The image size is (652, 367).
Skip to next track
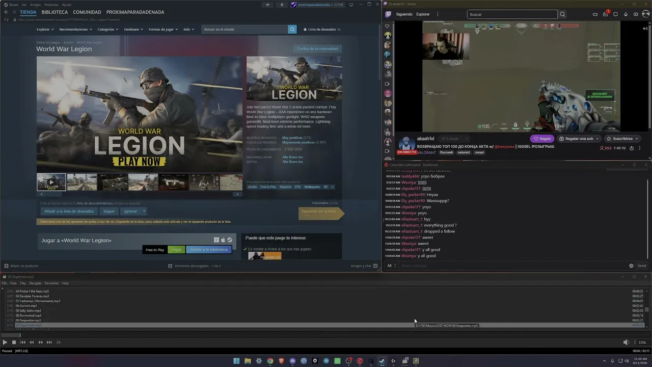(49, 343)
